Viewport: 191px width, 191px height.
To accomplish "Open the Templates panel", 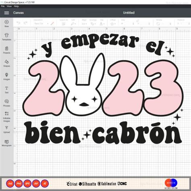I will 6,37.
